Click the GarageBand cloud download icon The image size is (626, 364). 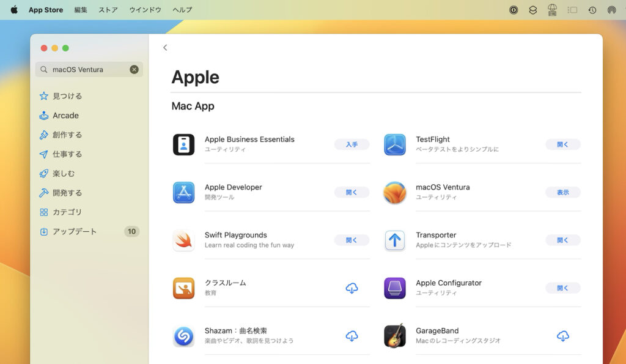[562, 336]
